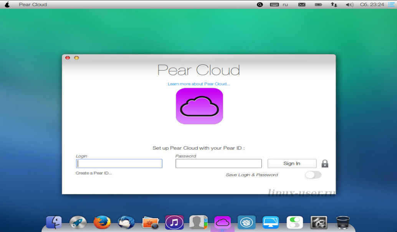Open the music player dock icon
Image resolution: width=397 pixels, height=232 pixels.
click(174, 222)
